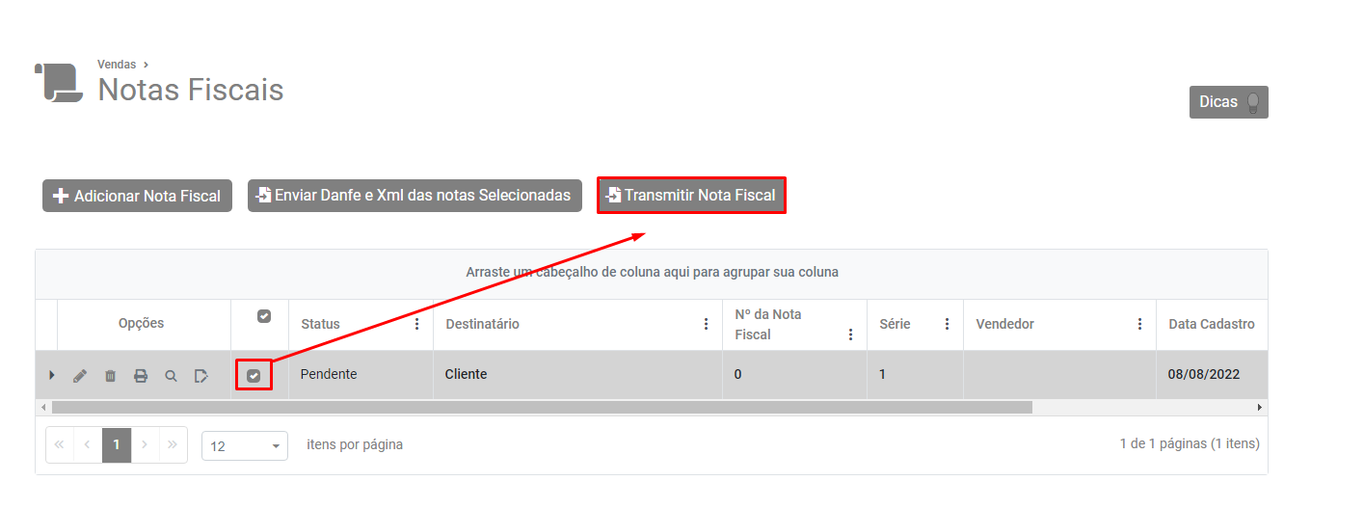
Task: Select page 1 in the pager
Action: 117,444
